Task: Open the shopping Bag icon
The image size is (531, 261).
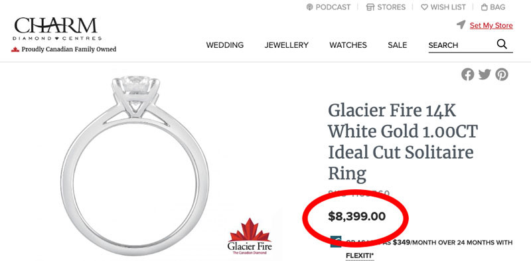Action: 485,7
